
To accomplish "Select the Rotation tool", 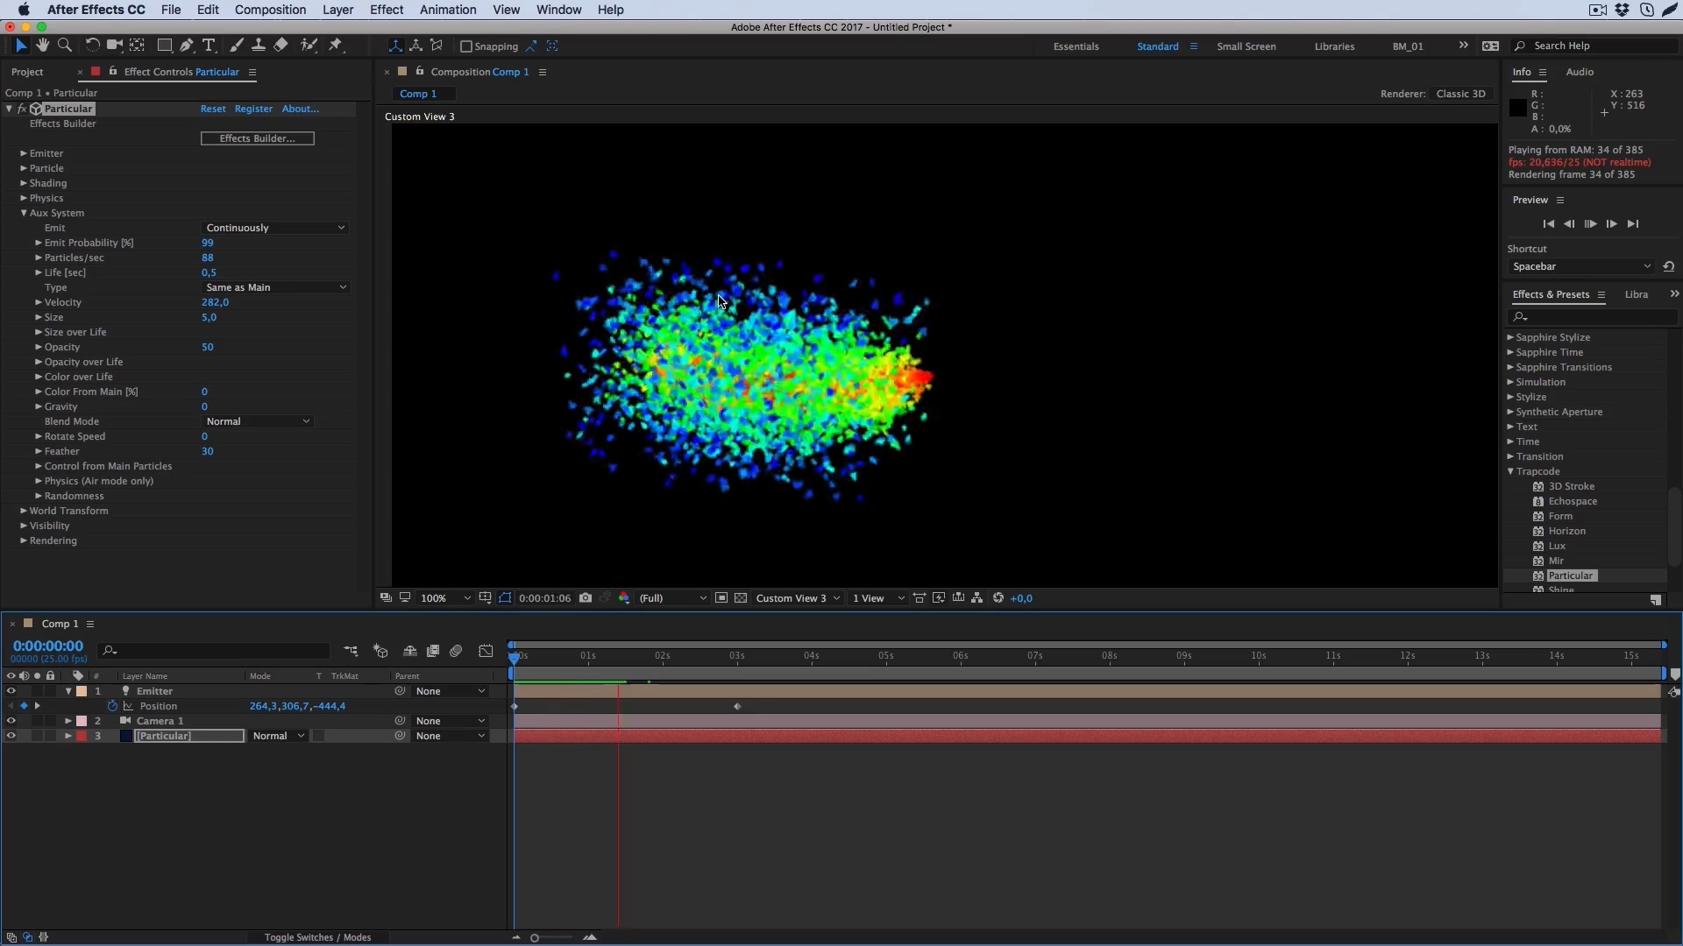I will tap(91, 45).
